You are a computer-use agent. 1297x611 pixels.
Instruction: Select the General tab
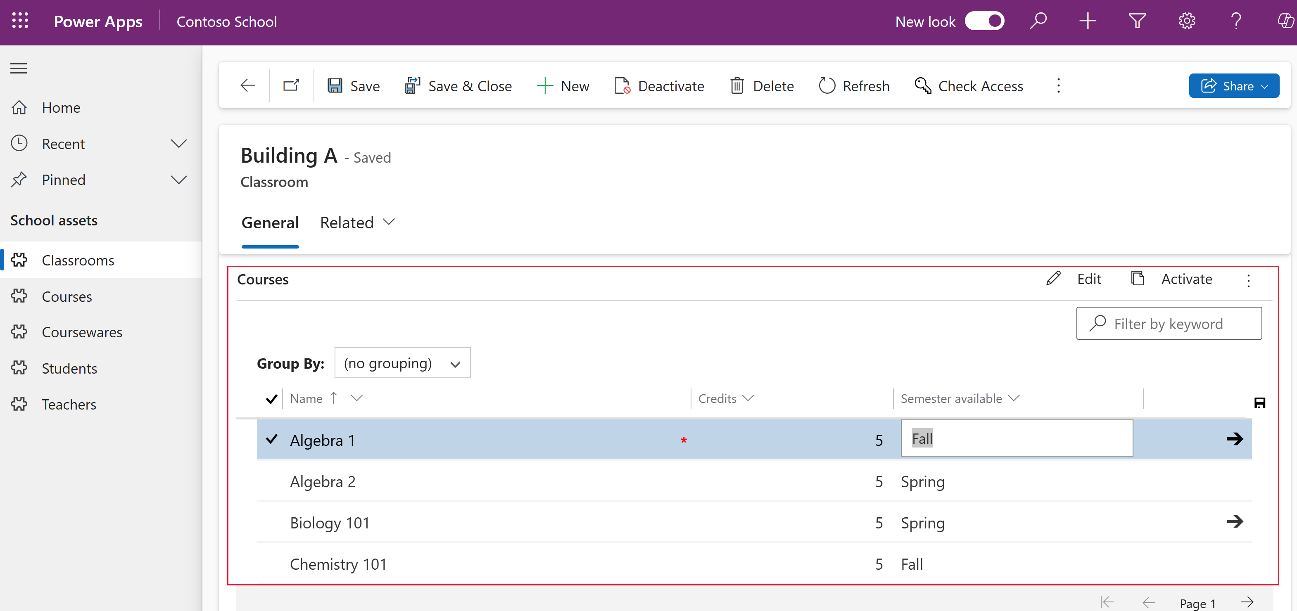pos(269,222)
